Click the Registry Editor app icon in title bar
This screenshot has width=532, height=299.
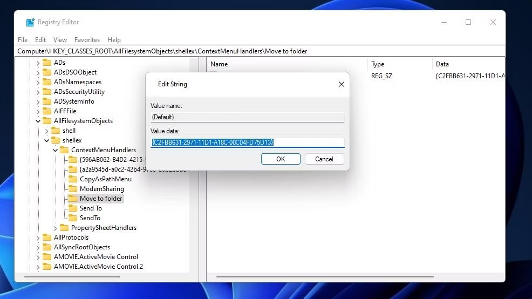coord(30,22)
